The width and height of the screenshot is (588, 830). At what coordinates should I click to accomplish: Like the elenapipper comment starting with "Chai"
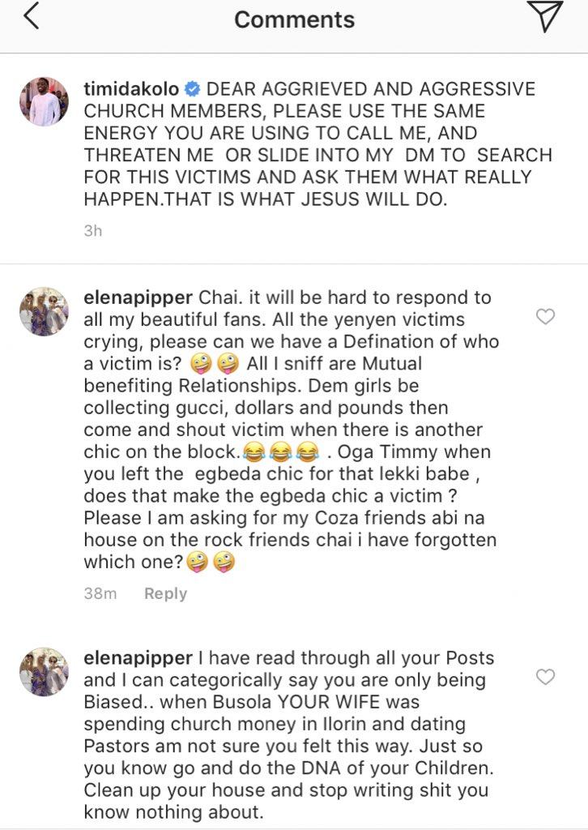546,317
